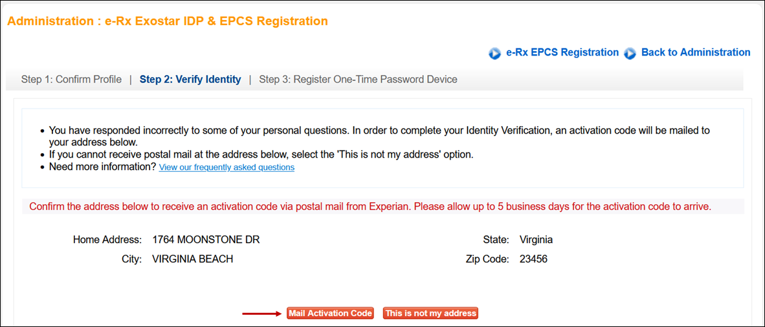Click the Administration e-Rx Exostar page title
765x327 pixels.
coord(168,21)
